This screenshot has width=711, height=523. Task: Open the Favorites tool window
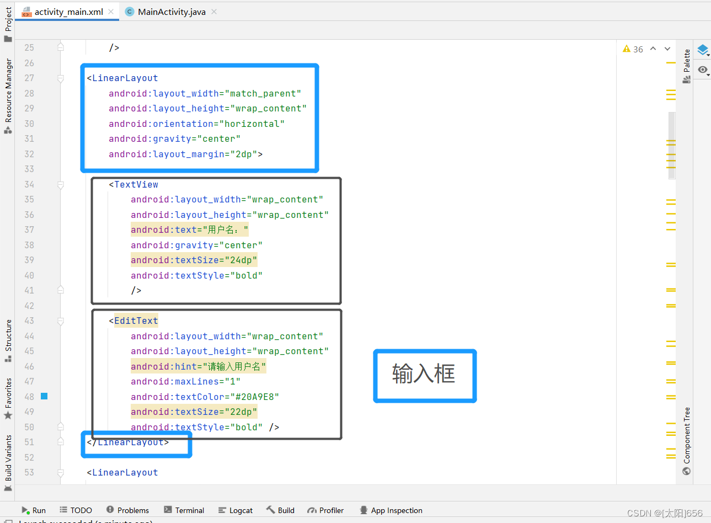[8, 398]
